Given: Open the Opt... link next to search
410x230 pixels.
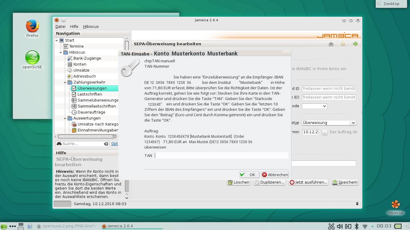Looking at the screenshot, I should (115, 144).
